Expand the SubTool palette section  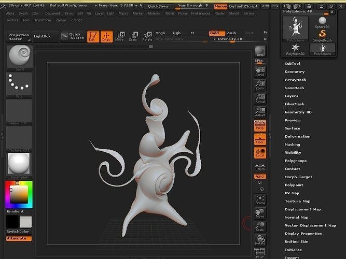(293, 64)
